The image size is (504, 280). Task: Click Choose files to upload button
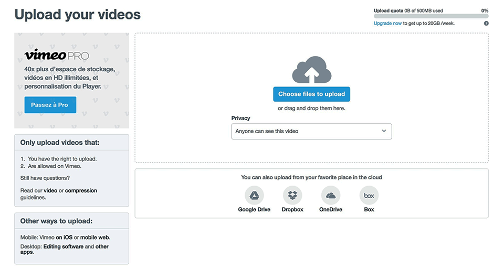(311, 94)
